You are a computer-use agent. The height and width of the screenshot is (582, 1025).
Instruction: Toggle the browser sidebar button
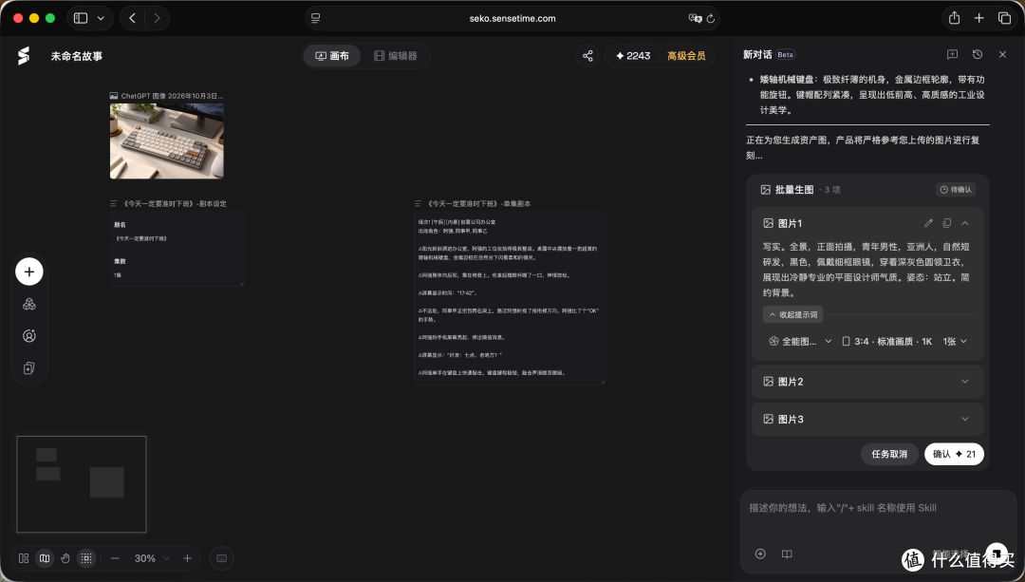click(81, 18)
